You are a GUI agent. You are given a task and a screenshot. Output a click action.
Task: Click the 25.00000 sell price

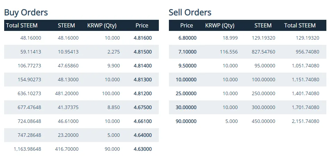[186, 93]
